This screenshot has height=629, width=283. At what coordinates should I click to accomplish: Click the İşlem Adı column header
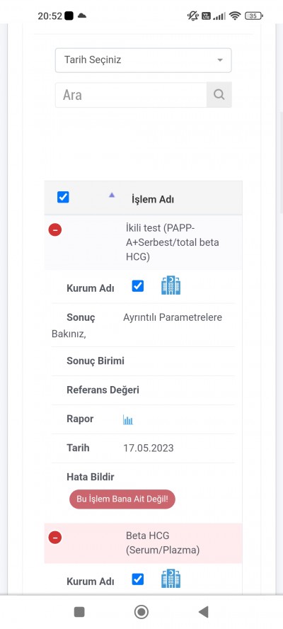click(153, 199)
